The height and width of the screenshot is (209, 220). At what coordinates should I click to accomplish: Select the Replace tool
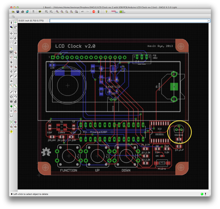click(15, 57)
